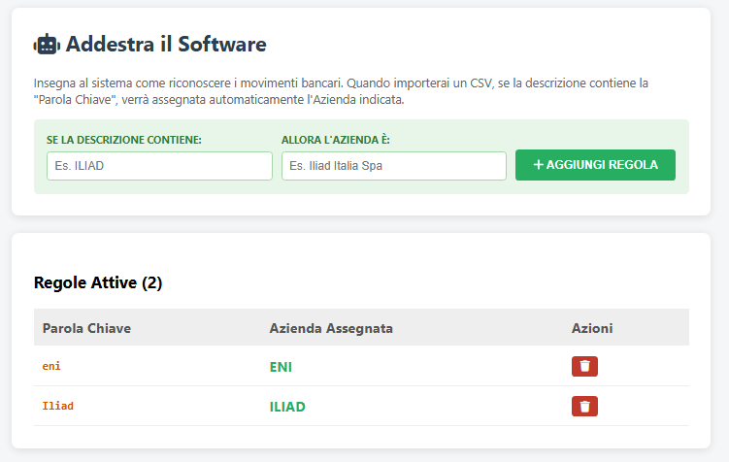729x462 pixels.
Task: Click the green ILIAD company name
Action: click(287, 407)
